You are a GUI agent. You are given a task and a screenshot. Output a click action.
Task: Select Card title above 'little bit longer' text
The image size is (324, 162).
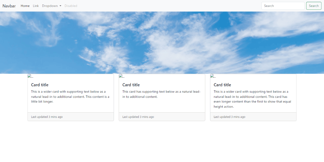click(40, 85)
